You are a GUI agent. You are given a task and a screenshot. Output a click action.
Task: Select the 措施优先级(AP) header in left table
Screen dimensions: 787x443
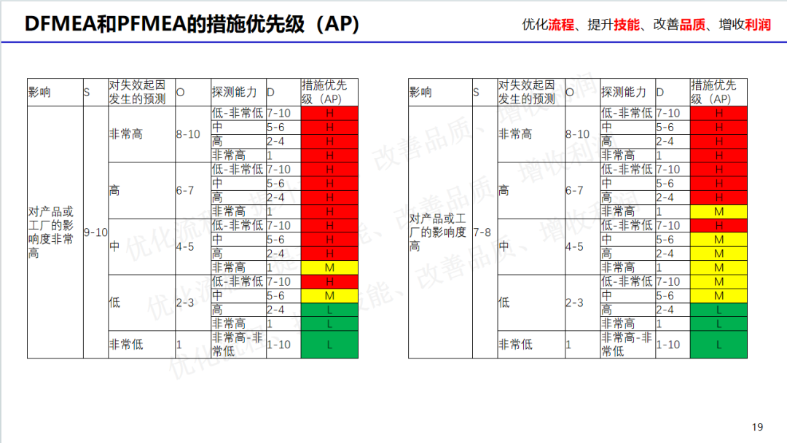pyautogui.click(x=329, y=93)
